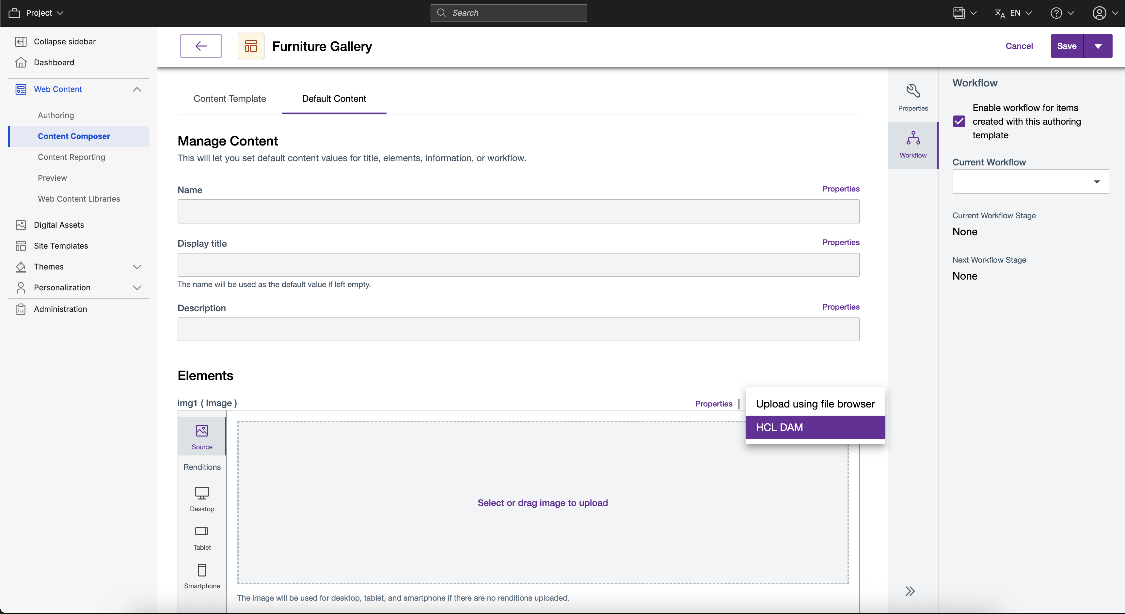Switch to the Content Template tab
Screen dimensions: 1125x614
point(230,99)
